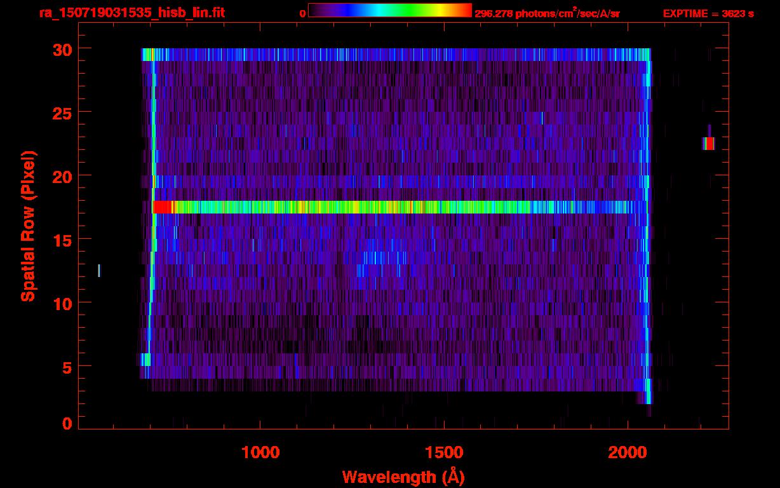Screen dimensions: 780x488
Task: Select the 1000 wavelength tick label
Action: (x=260, y=452)
